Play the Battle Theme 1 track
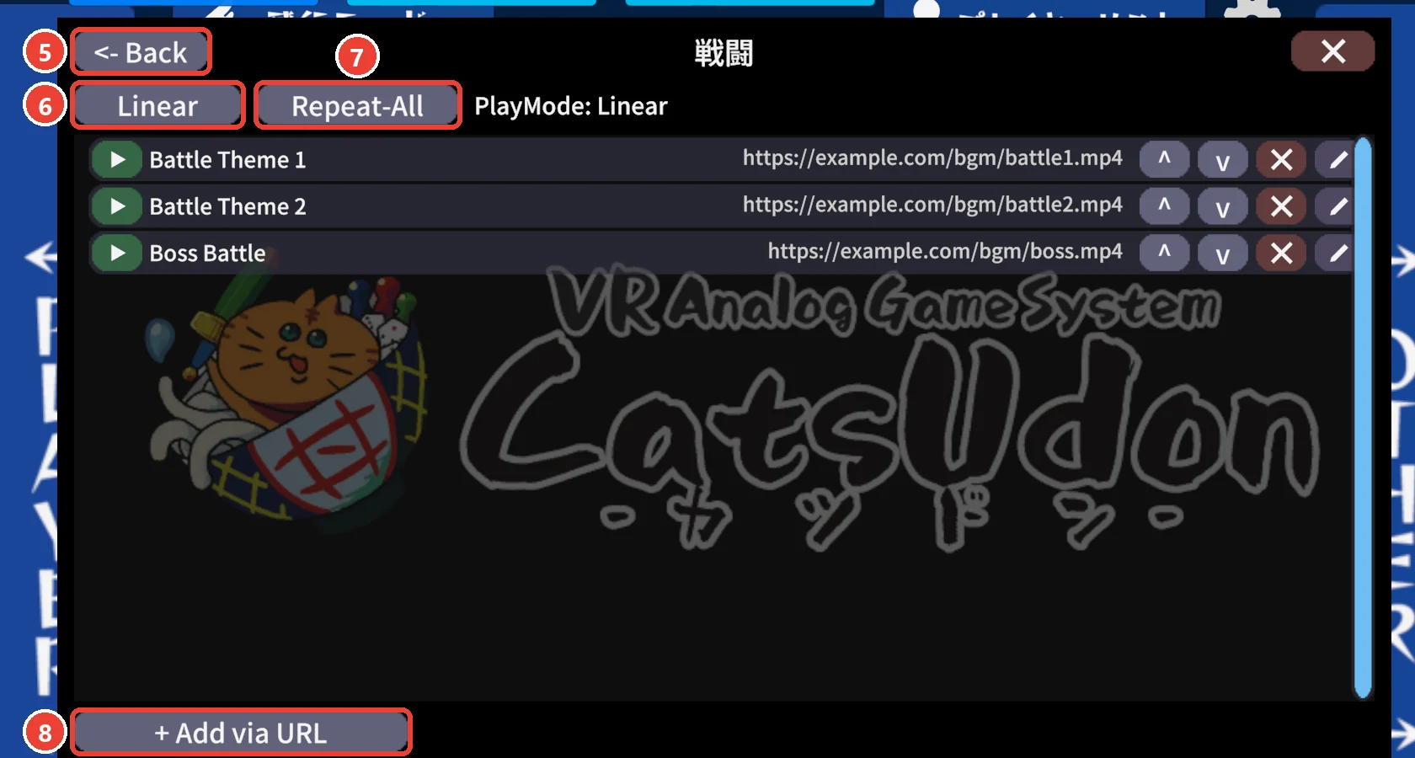 click(x=117, y=160)
